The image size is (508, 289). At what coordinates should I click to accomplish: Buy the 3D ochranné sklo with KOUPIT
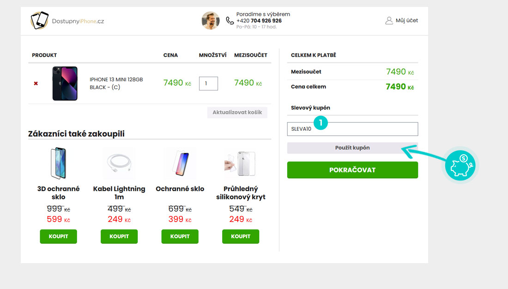(58, 236)
